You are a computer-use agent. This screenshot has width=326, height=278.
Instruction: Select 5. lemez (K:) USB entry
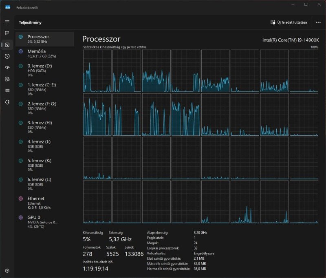[x=45, y=165]
